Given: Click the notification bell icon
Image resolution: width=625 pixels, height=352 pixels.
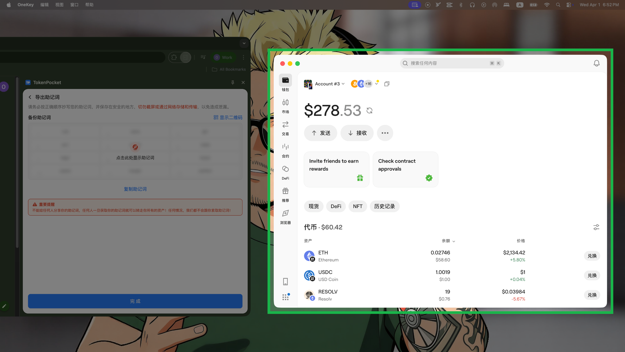Looking at the screenshot, I should tap(597, 63).
